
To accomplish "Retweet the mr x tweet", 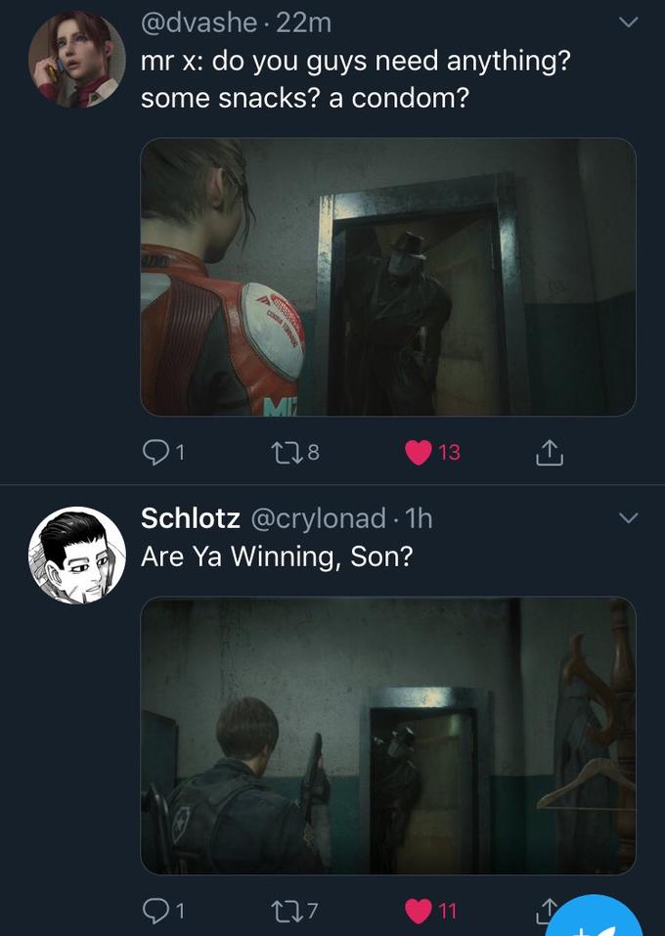I will pos(284,453).
